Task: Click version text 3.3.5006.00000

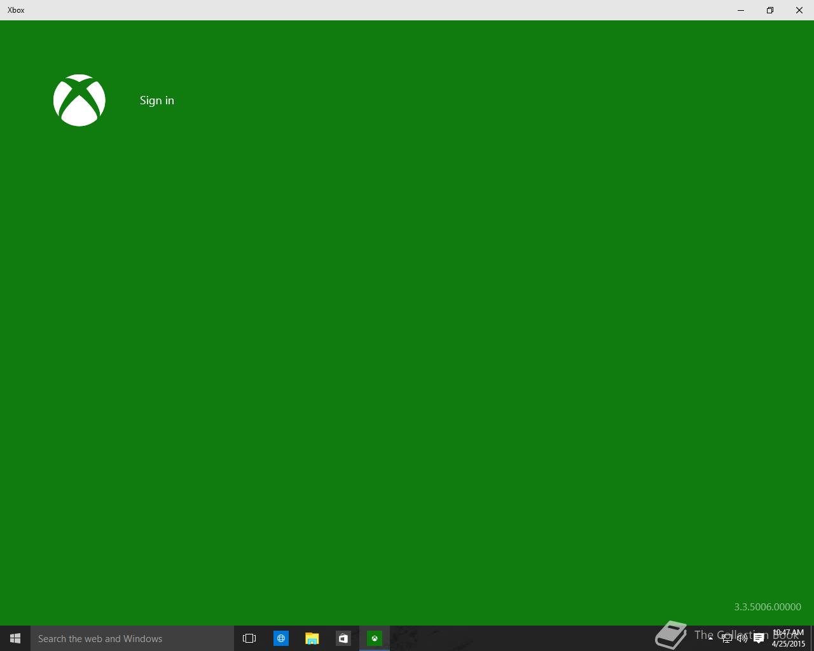Action: (768, 607)
